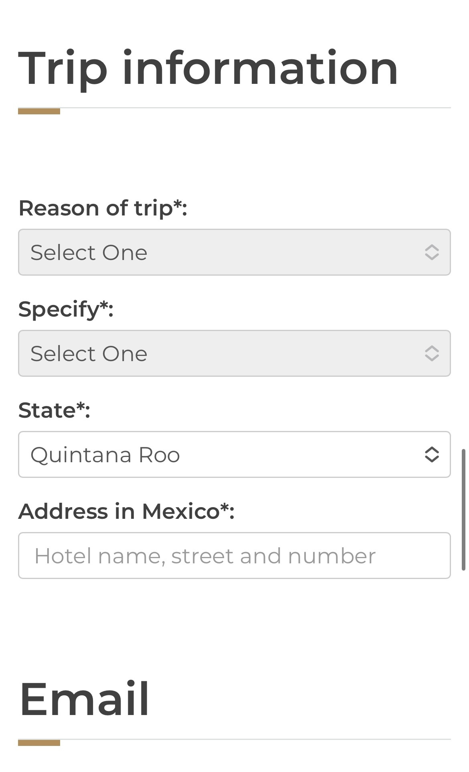The image size is (469, 772).
Task: Click the "Hotel name, street and number" placeholder
Action: [x=205, y=556]
